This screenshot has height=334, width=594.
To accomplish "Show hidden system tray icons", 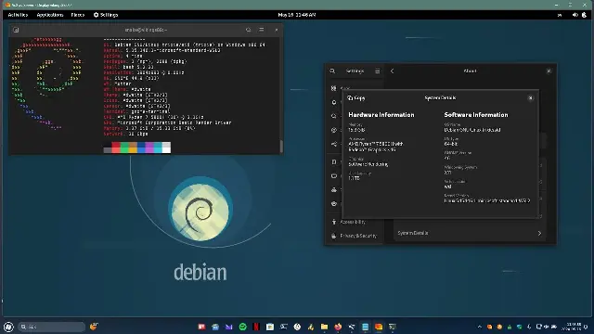I will point(480,327).
